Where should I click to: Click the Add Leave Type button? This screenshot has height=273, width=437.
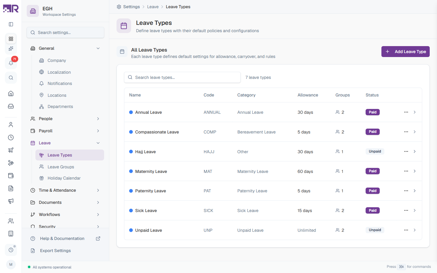pyautogui.click(x=405, y=52)
